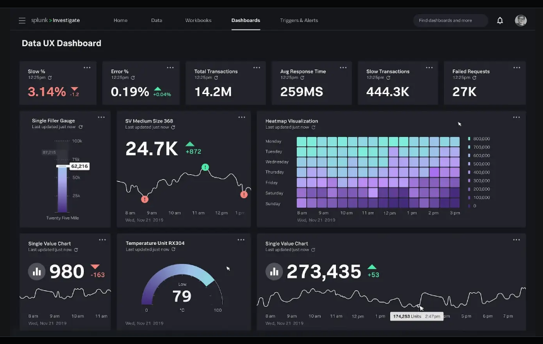Click the Data UX Dashboard title

(x=61, y=44)
